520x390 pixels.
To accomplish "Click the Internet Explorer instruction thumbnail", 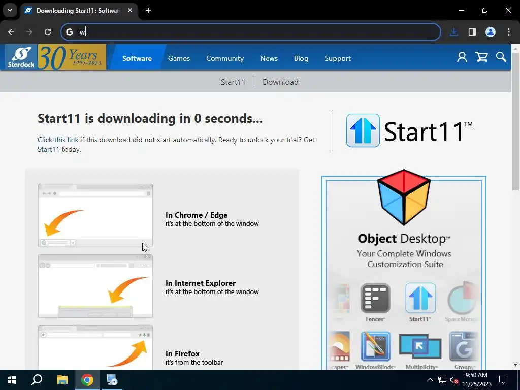I will click(95, 286).
